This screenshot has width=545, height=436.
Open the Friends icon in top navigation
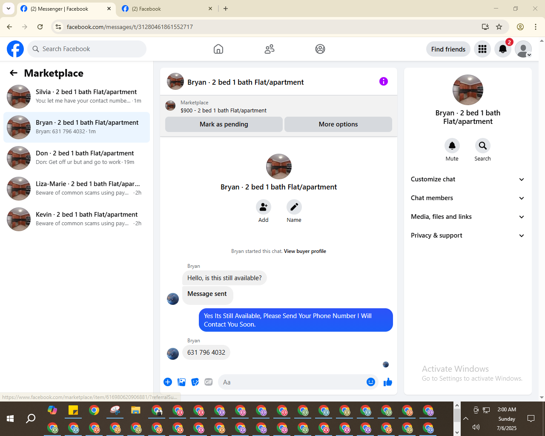point(270,49)
